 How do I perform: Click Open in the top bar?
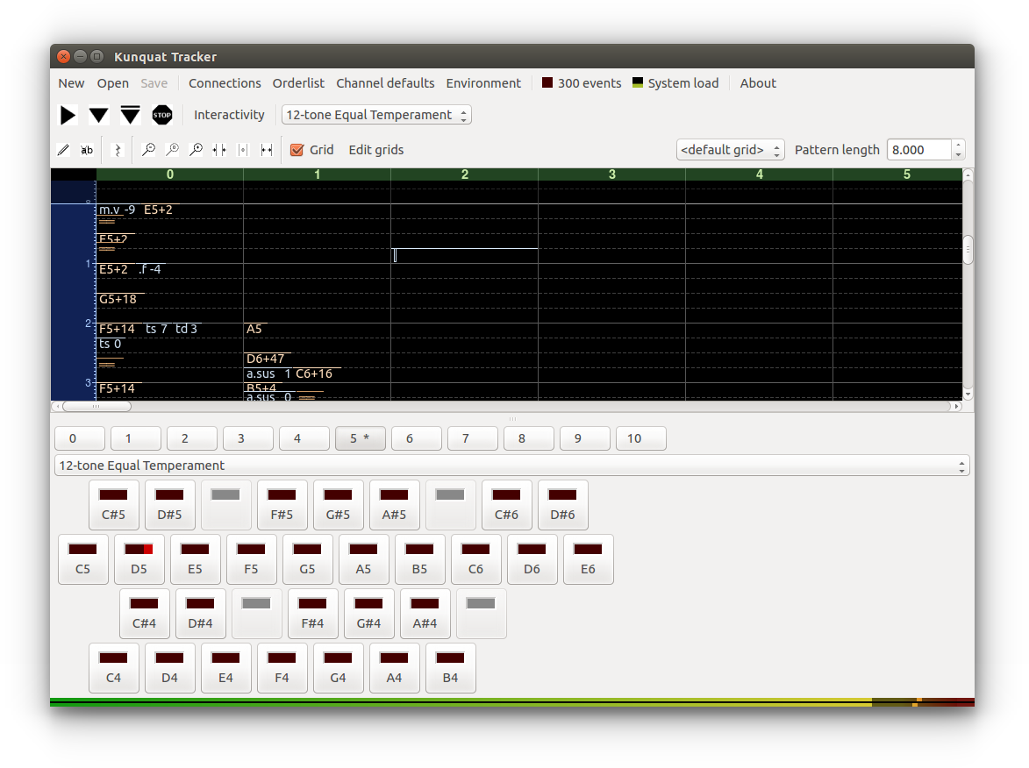(113, 83)
